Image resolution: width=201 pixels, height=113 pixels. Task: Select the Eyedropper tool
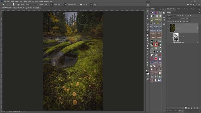(x=148, y=27)
